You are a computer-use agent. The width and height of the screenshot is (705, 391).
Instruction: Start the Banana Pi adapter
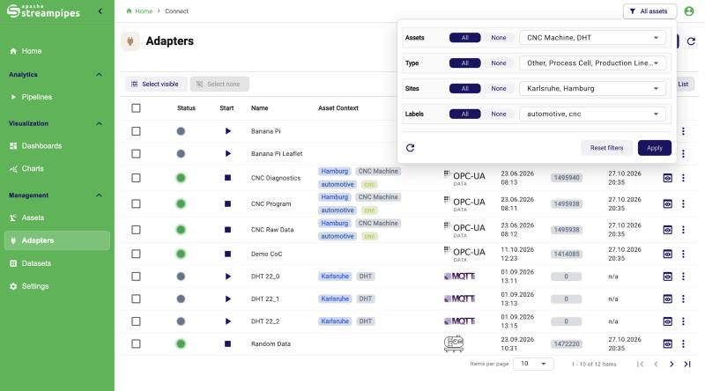click(x=228, y=131)
